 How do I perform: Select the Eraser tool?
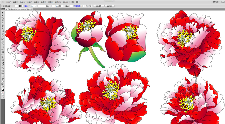pos(2,41)
